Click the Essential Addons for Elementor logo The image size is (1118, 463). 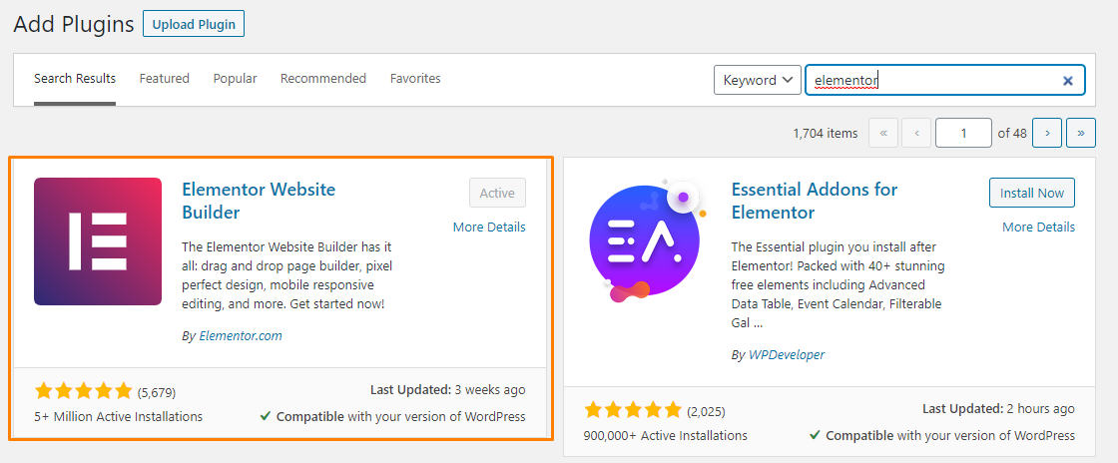648,241
